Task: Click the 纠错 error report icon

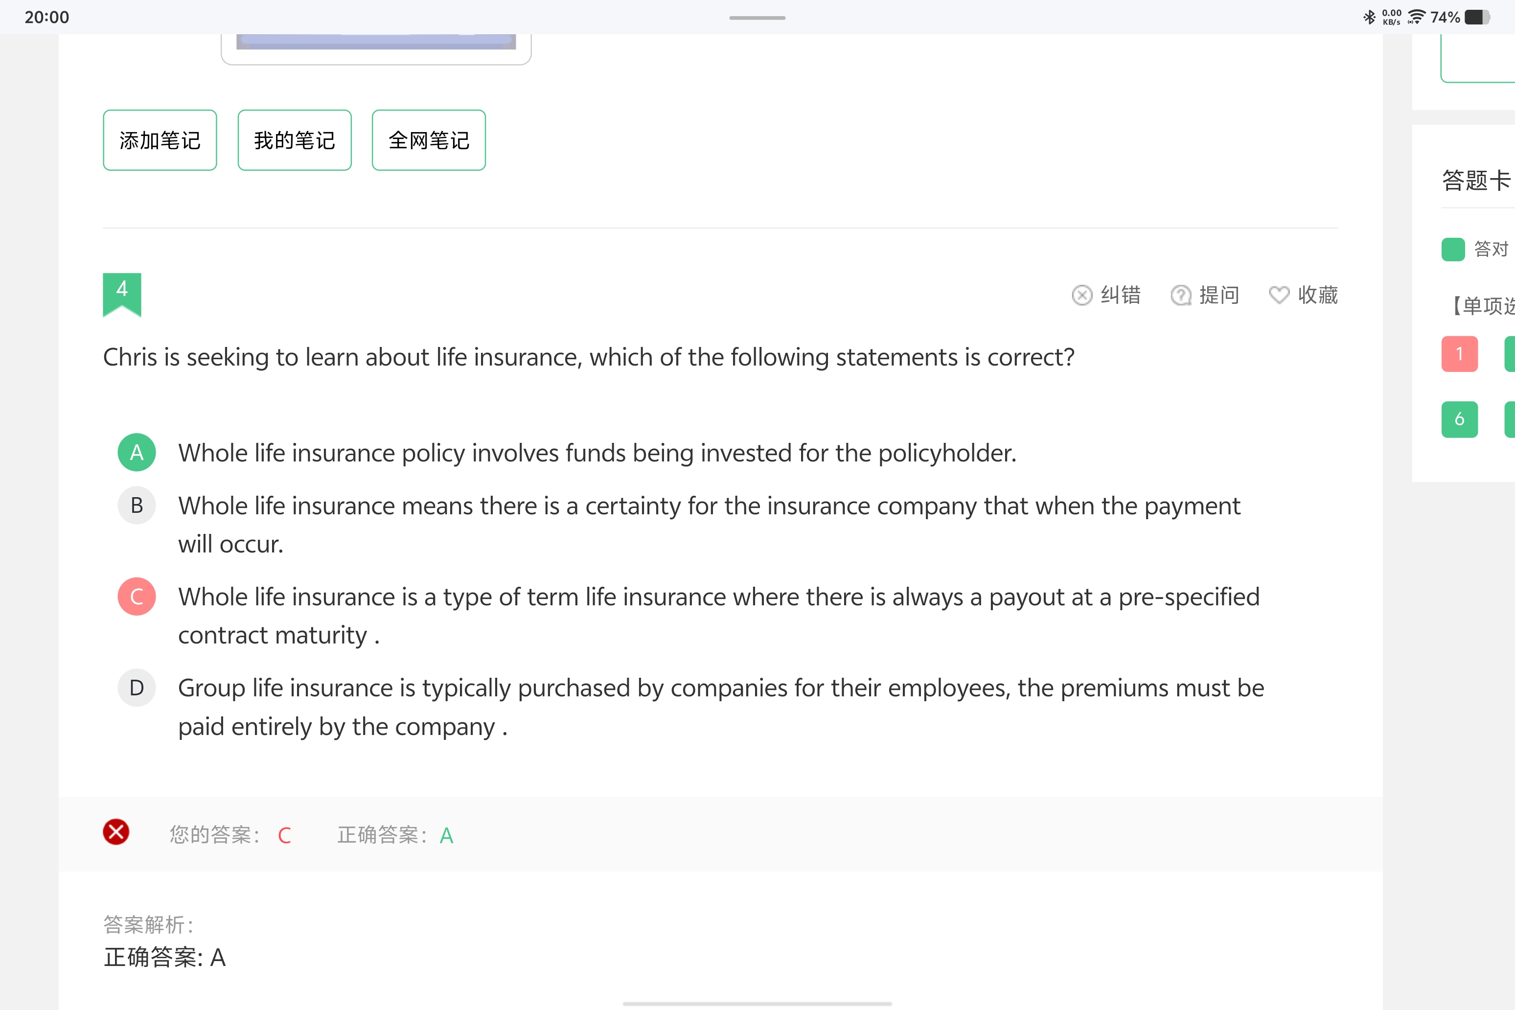Action: (1081, 295)
